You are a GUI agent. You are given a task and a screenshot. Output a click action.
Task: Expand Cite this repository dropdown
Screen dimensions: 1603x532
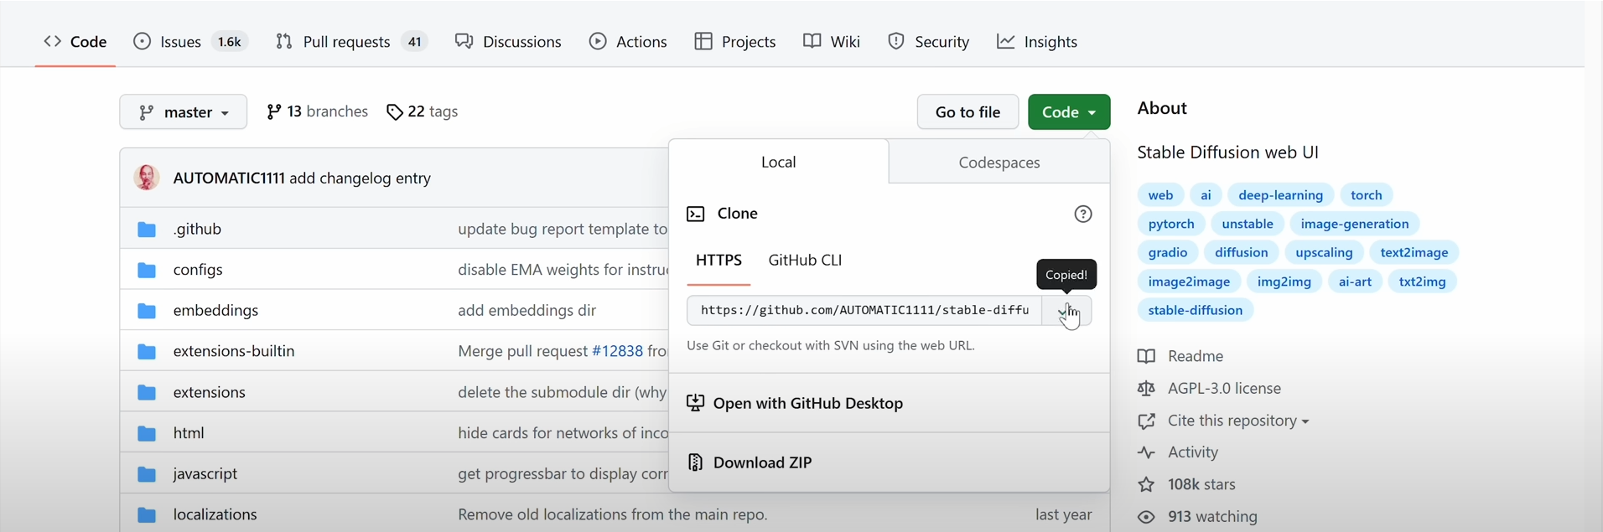coord(1223,421)
